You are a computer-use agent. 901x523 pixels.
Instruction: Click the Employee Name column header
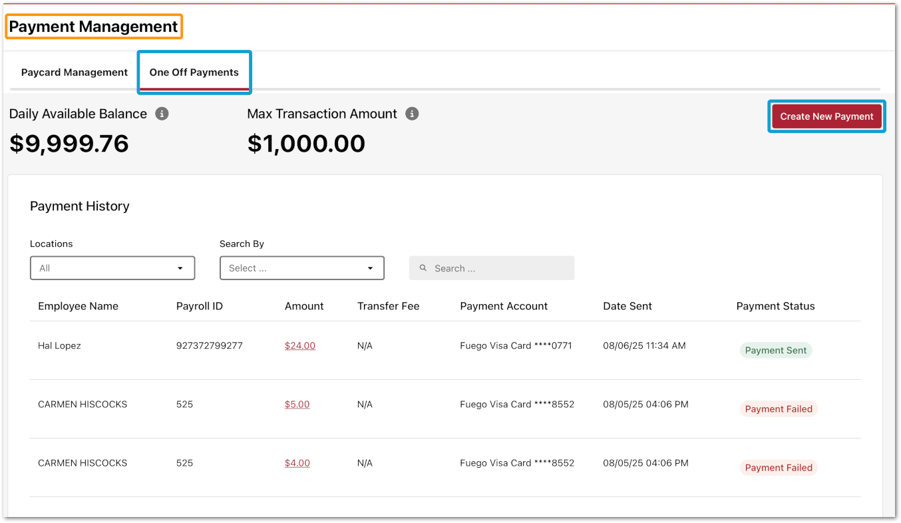[78, 306]
